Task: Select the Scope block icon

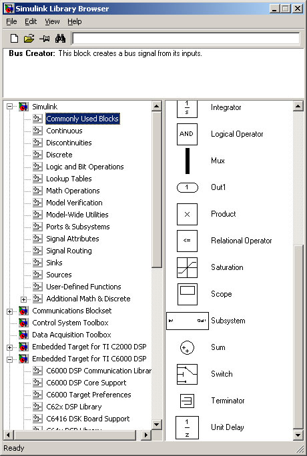Action: click(x=187, y=294)
